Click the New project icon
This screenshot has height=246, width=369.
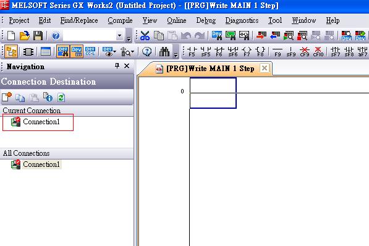pos(11,36)
